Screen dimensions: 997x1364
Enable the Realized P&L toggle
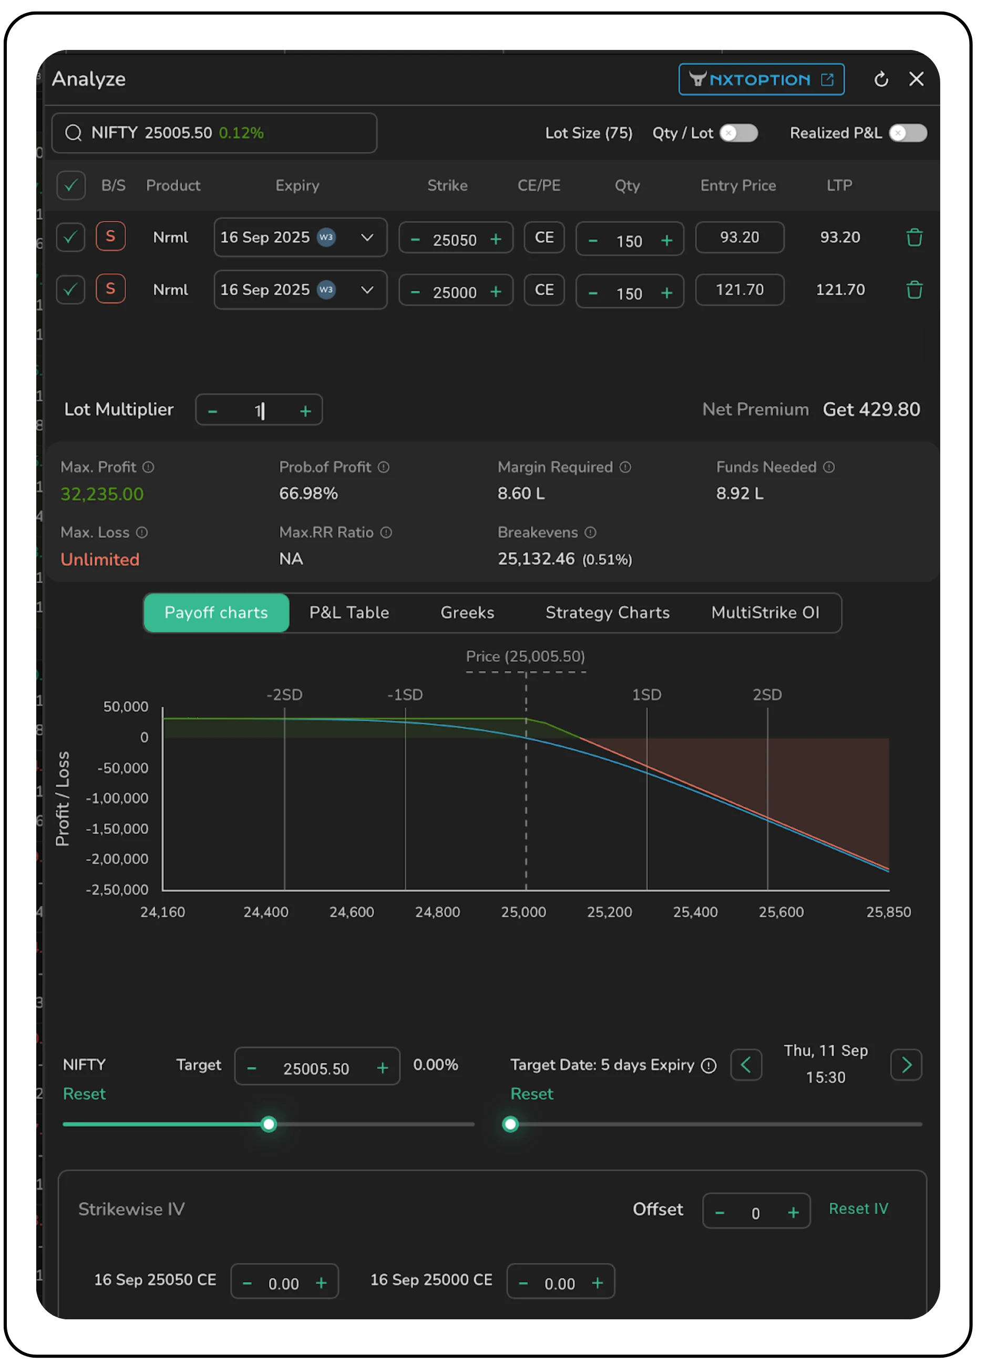[x=907, y=133]
